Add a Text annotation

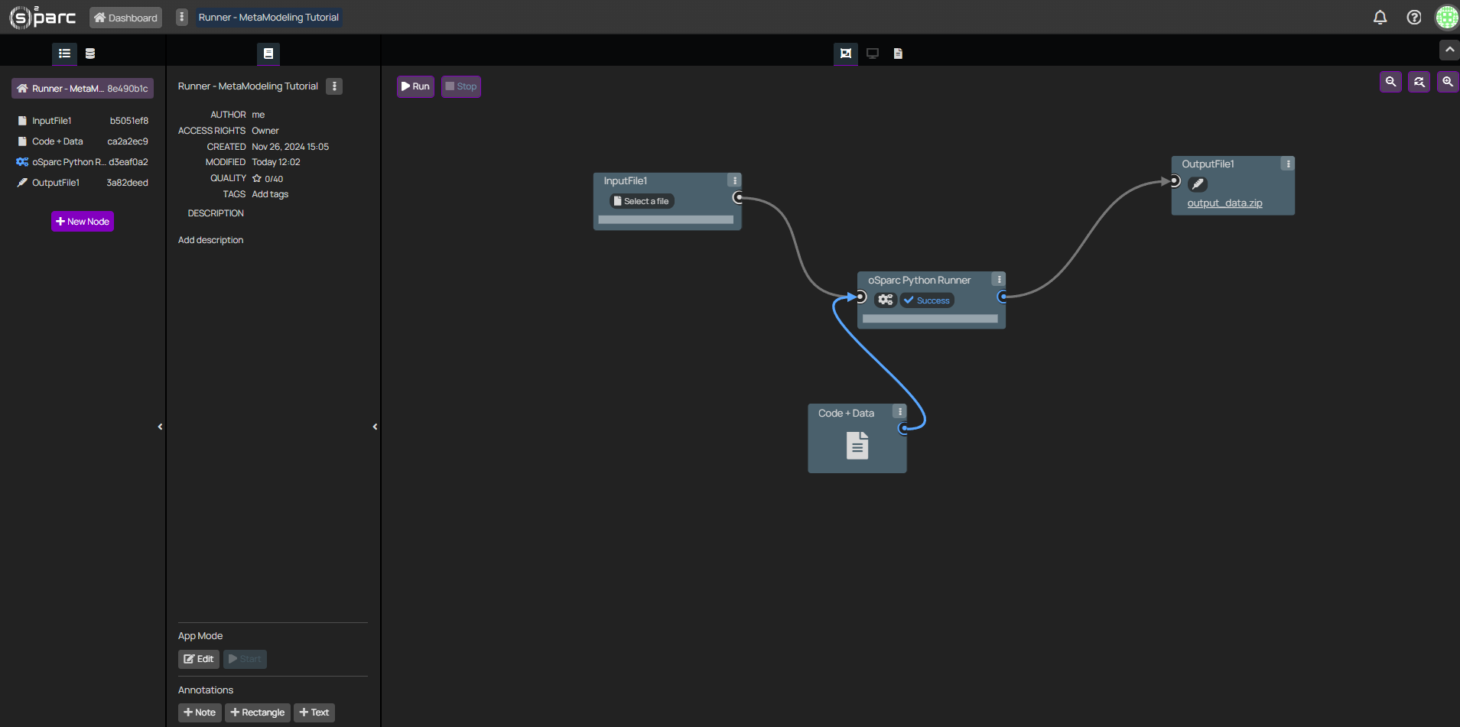tap(314, 712)
